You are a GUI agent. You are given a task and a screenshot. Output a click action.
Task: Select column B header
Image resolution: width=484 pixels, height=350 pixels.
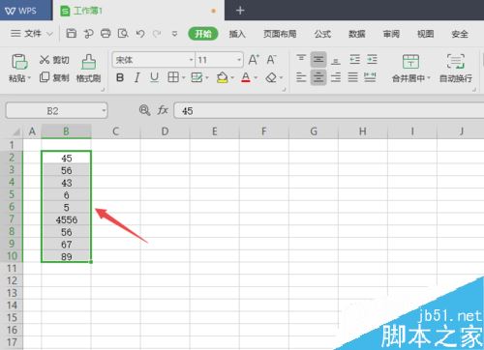click(x=66, y=131)
